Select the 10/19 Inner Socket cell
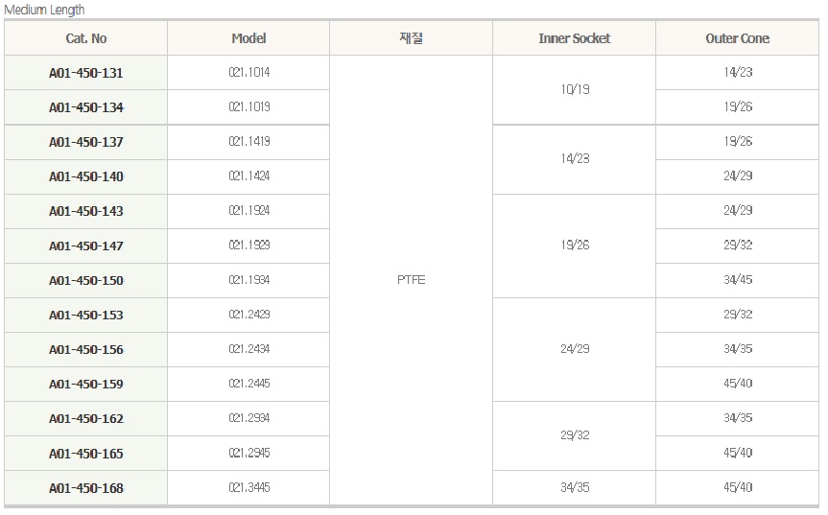Image resolution: width=828 pixels, height=515 pixels. pos(574,89)
